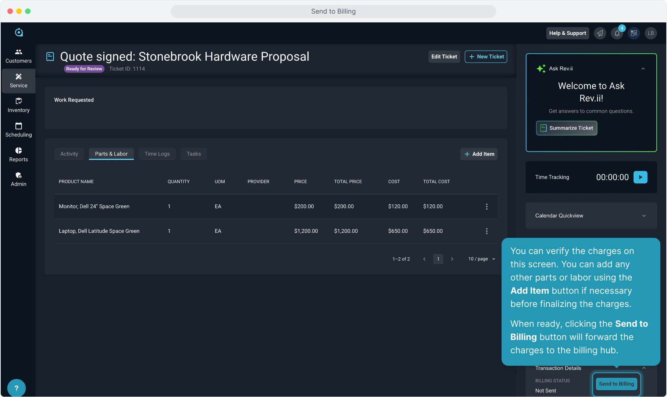The image size is (667, 397).
Task: Expand the Calendar Quickview panel
Action: 643,216
